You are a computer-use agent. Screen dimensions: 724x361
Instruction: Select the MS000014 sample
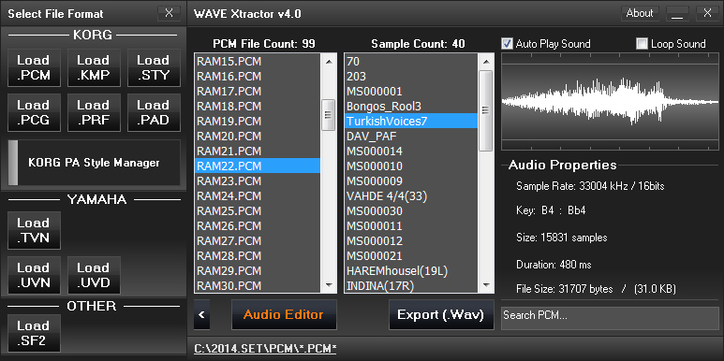(x=411, y=152)
